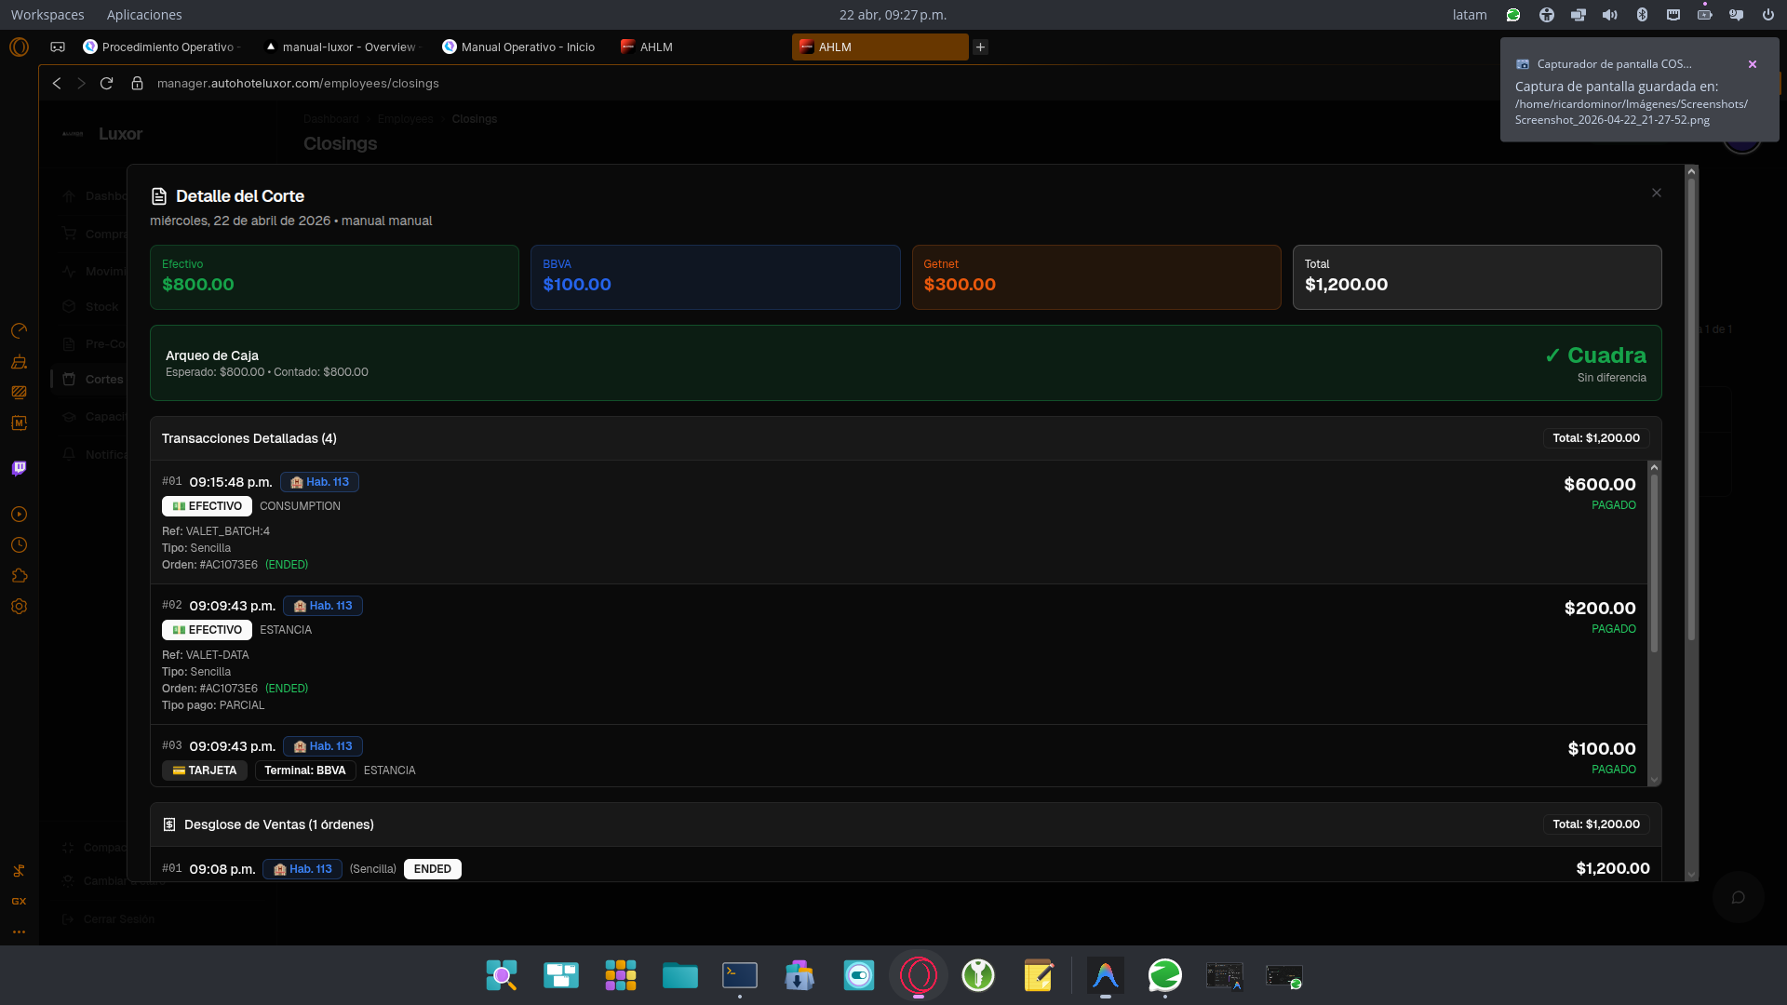
Task: Click the Hab. 113 badge on transaction #03
Action: (x=323, y=746)
